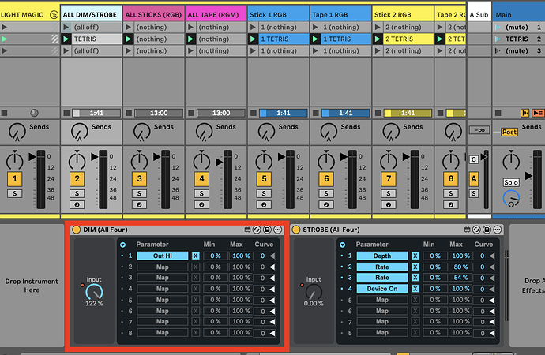Viewport: 545px width, 355px height.
Task: Toggle DIM (All Four) device activator
Action: pyautogui.click(x=77, y=230)
